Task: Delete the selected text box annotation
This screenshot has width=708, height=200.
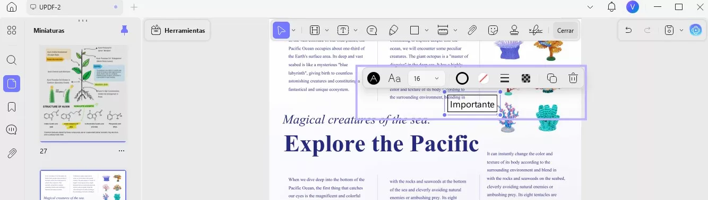Action: click(573, 78)
